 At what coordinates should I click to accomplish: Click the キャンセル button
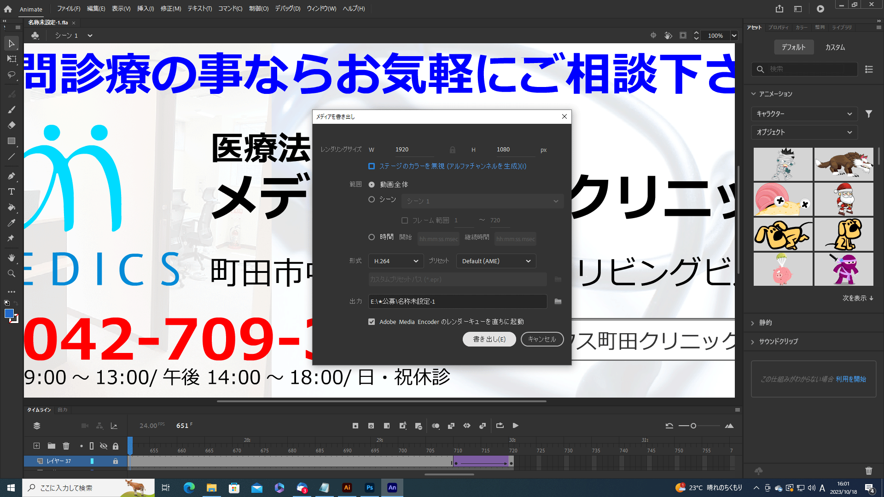click(x=542, y=339)
